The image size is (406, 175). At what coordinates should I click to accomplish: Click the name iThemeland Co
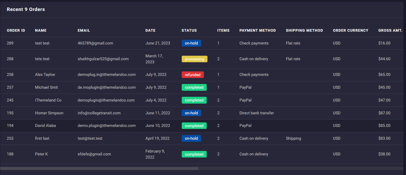coord(48,100)
